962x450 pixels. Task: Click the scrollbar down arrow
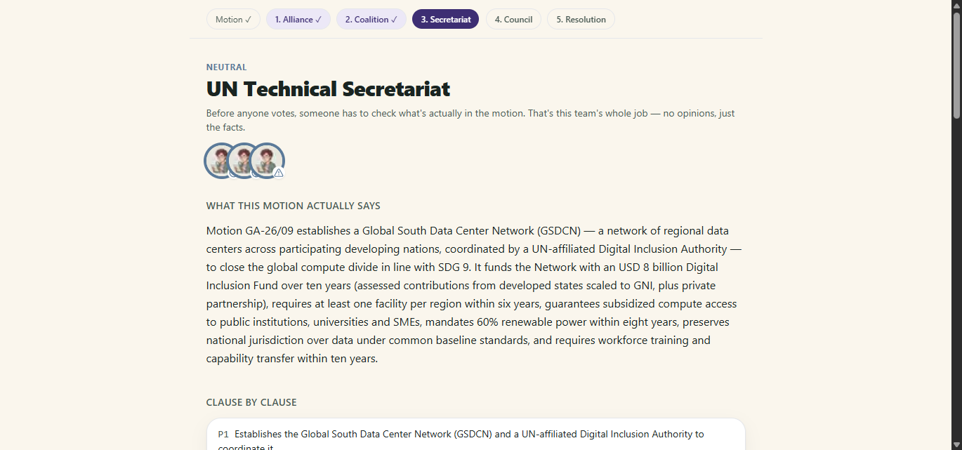click(x=956, y=444)
